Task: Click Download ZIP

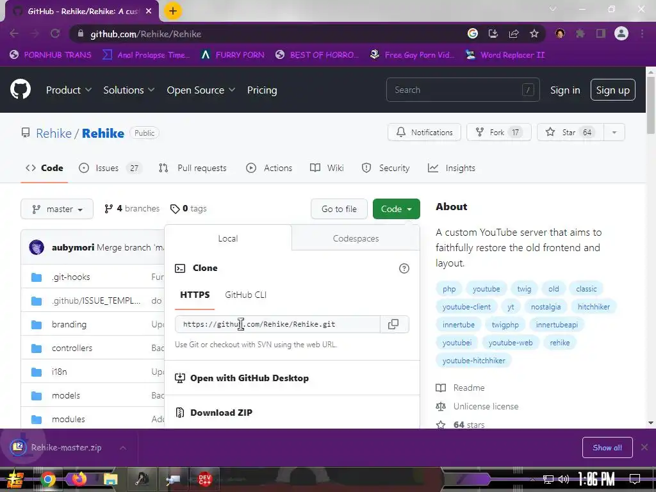Action: point(221,413)
